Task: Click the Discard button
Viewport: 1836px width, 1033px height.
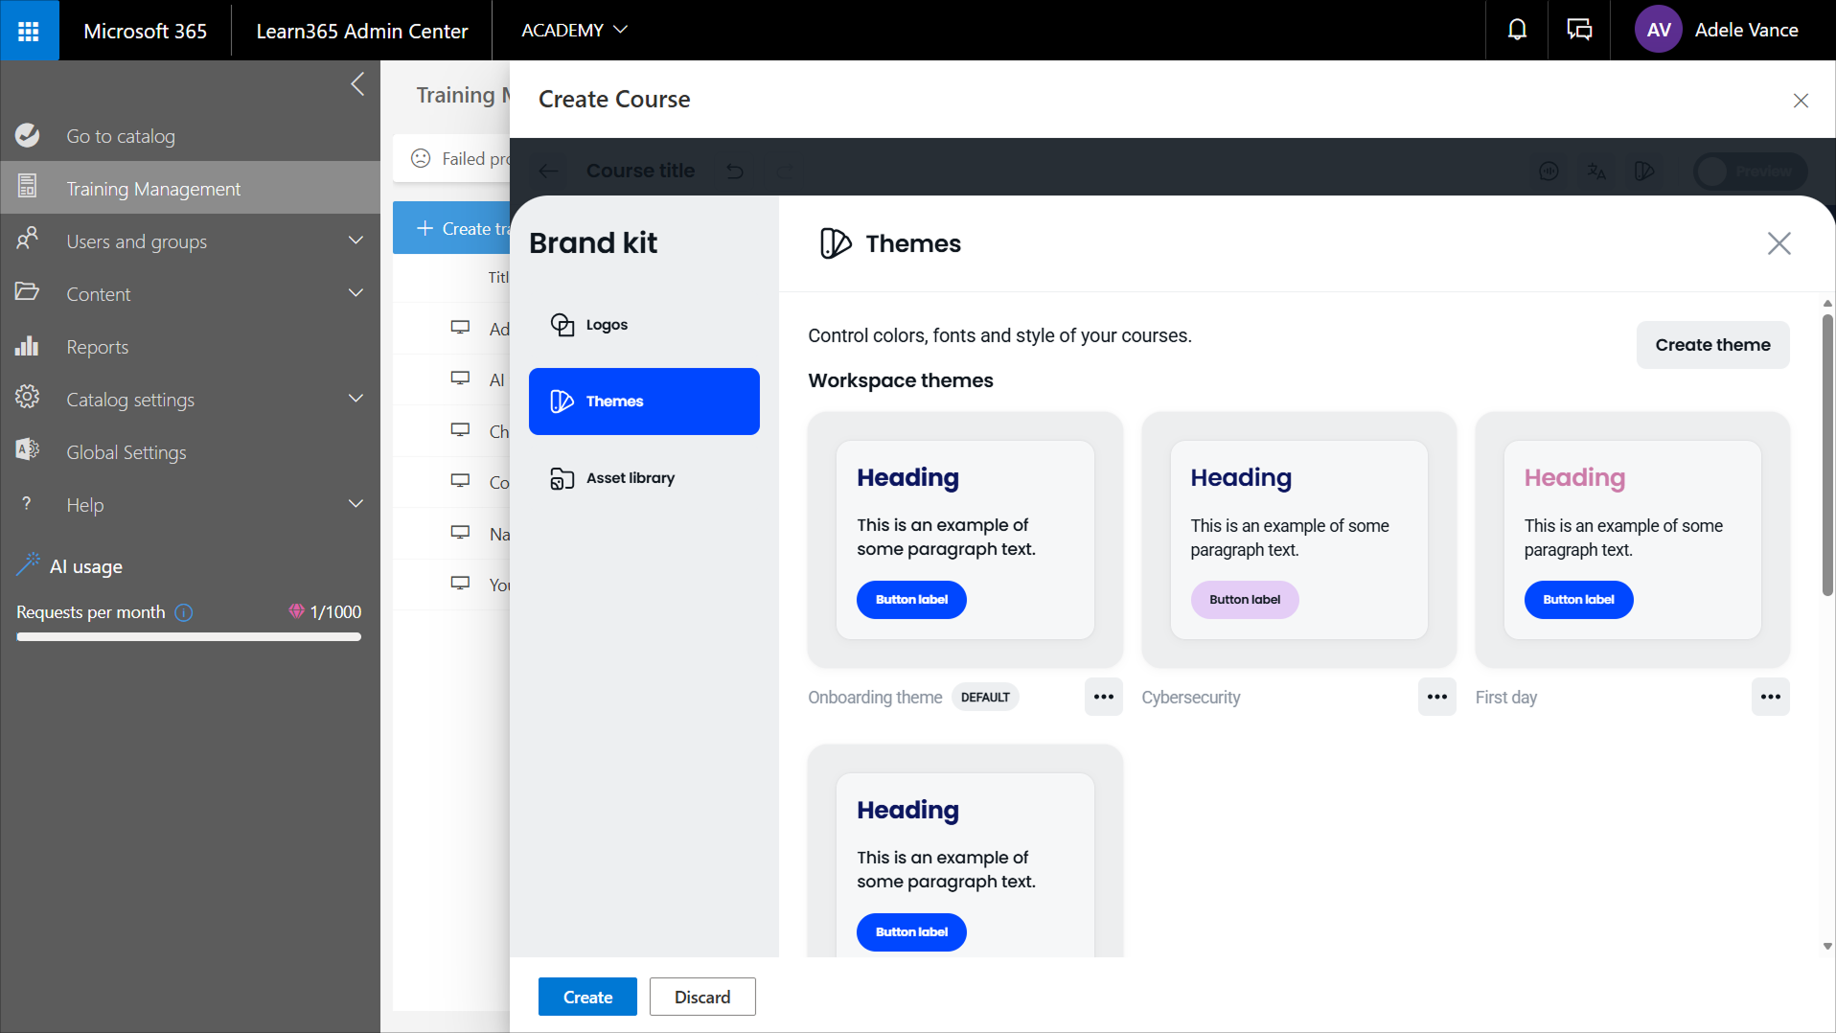Action: 701,997
